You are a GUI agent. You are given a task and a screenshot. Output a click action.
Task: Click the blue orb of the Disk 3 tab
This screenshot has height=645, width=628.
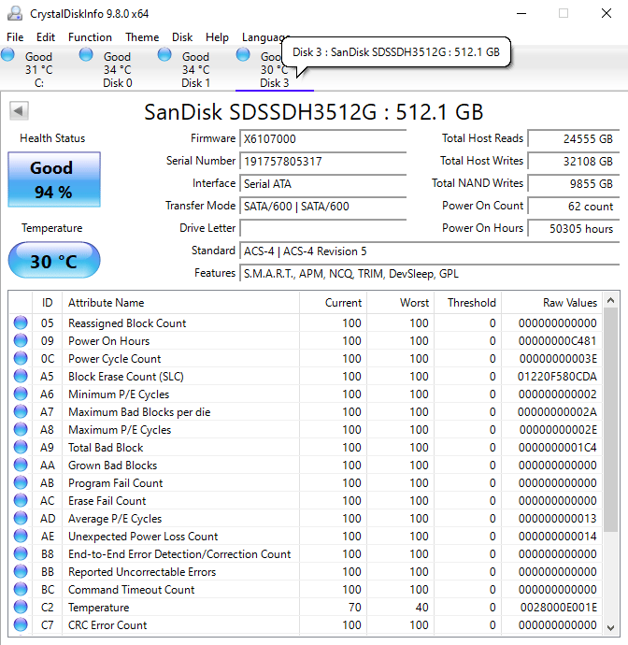tap(243, 55)
